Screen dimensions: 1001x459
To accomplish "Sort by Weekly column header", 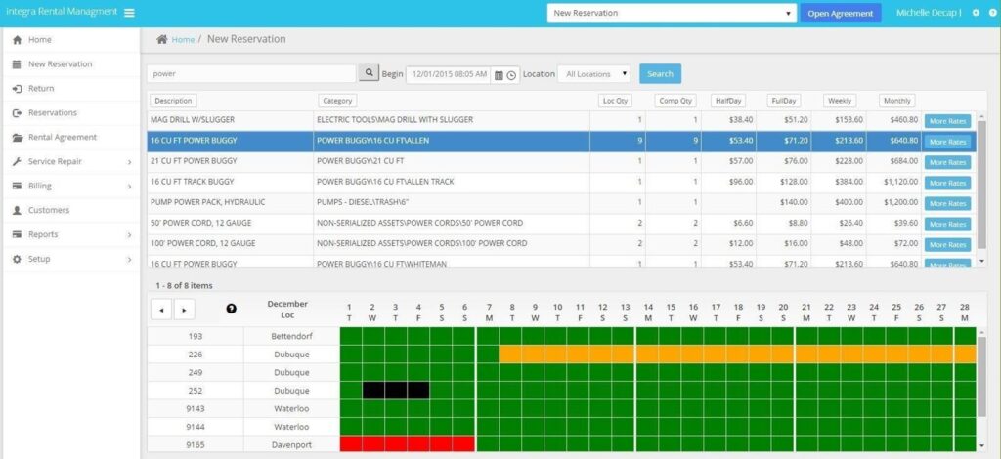I will click(x=840, y=101).
